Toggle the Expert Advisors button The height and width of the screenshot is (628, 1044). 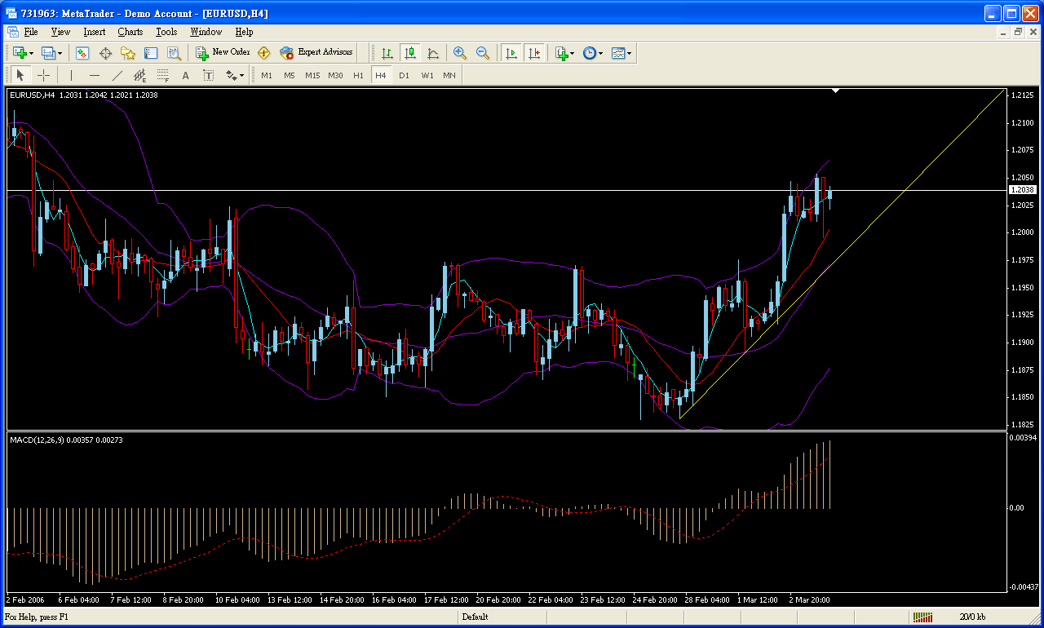point(316,53)
